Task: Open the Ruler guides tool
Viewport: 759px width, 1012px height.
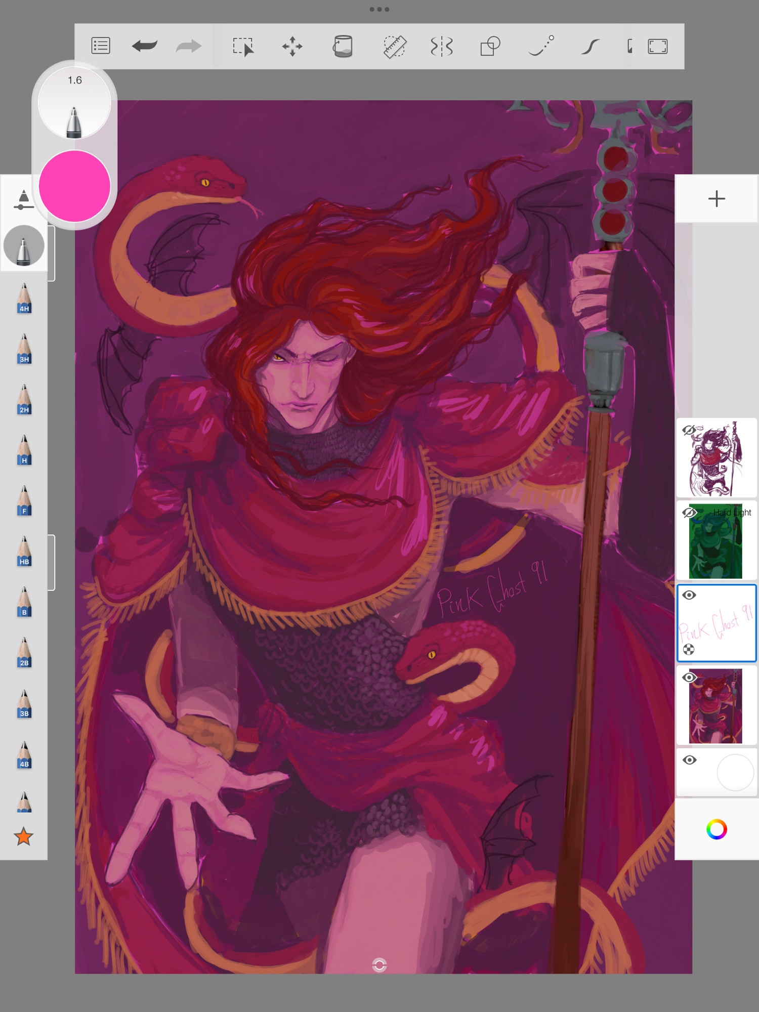Action: (394, 47)
